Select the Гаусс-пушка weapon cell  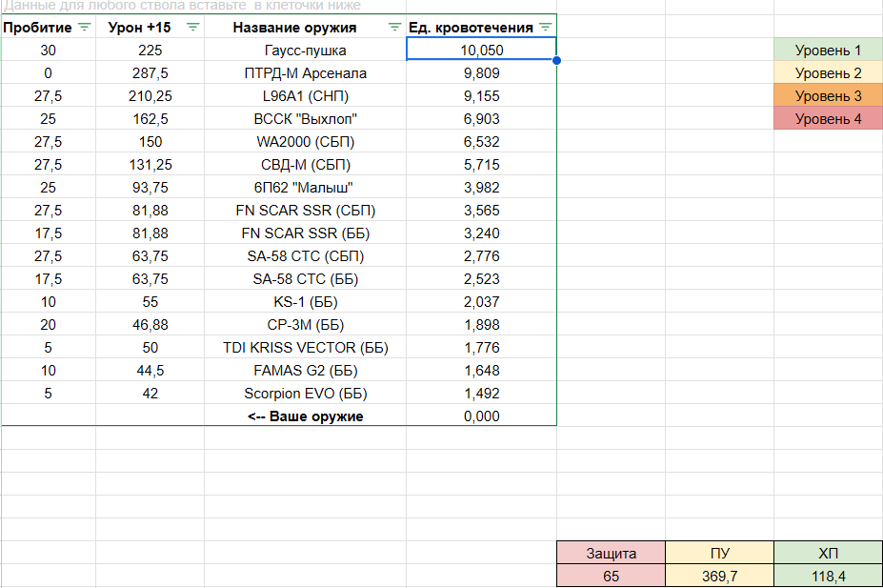pos(305,51)
